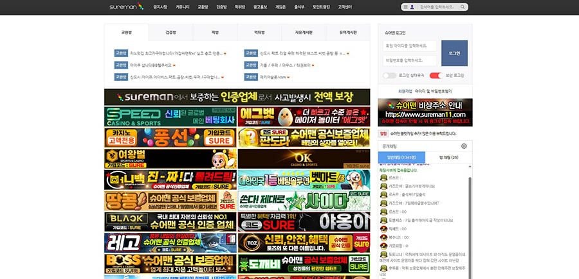Open the post ending with /csm
This screenshot has height=279, width=579.
coord(273,77)
